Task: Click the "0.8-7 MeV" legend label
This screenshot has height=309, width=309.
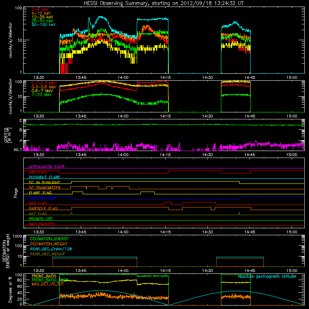Action: [x=42, y=91]
